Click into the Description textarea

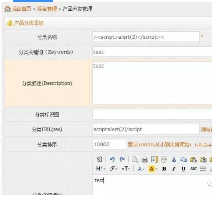(152, 83)
